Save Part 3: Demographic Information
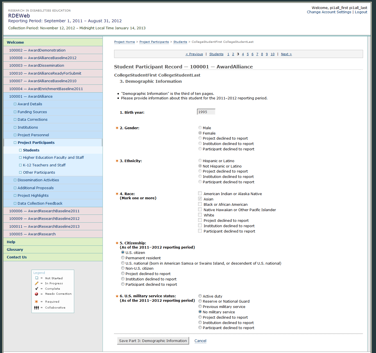The width and height of the screenshot is (376, 353). point(153,341)
